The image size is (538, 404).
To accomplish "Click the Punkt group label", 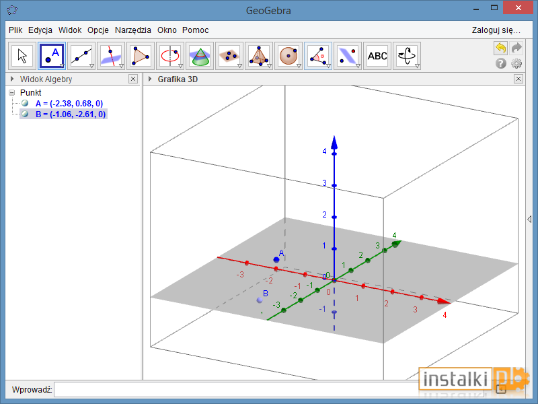I will point(30,93).
